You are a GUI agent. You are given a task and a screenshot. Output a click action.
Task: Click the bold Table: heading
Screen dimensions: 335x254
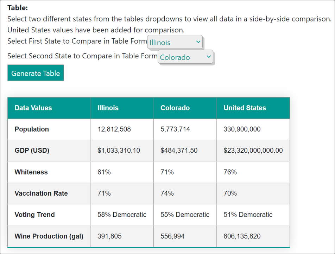(x=18, y=8)
